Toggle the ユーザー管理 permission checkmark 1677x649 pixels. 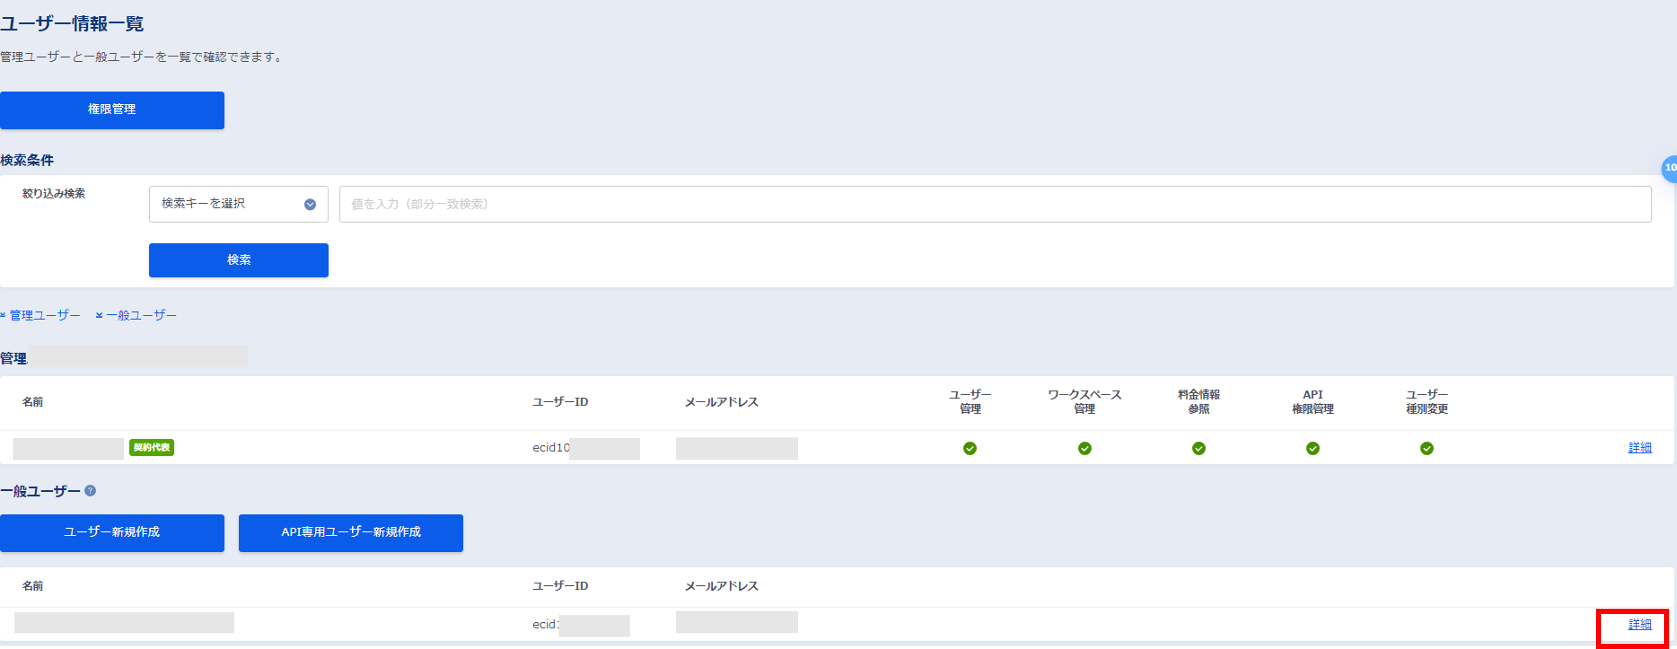click(969, 448)
